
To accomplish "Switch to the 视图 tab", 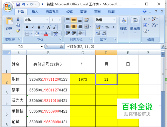I will coord(111,11).
